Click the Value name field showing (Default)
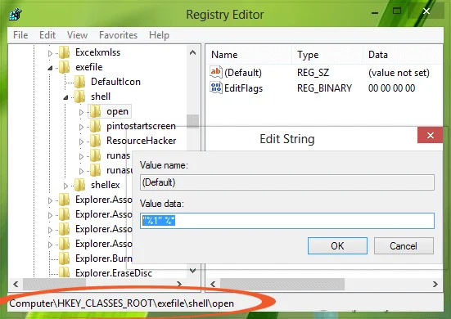The height and width of the screenshot is (319, 451). click(x=287, y=182)
